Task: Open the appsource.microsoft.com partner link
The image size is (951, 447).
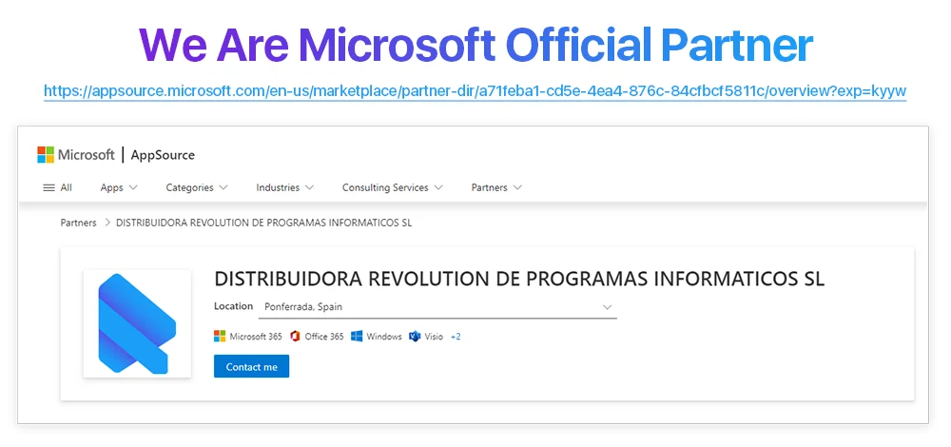Action: (475, 91)
